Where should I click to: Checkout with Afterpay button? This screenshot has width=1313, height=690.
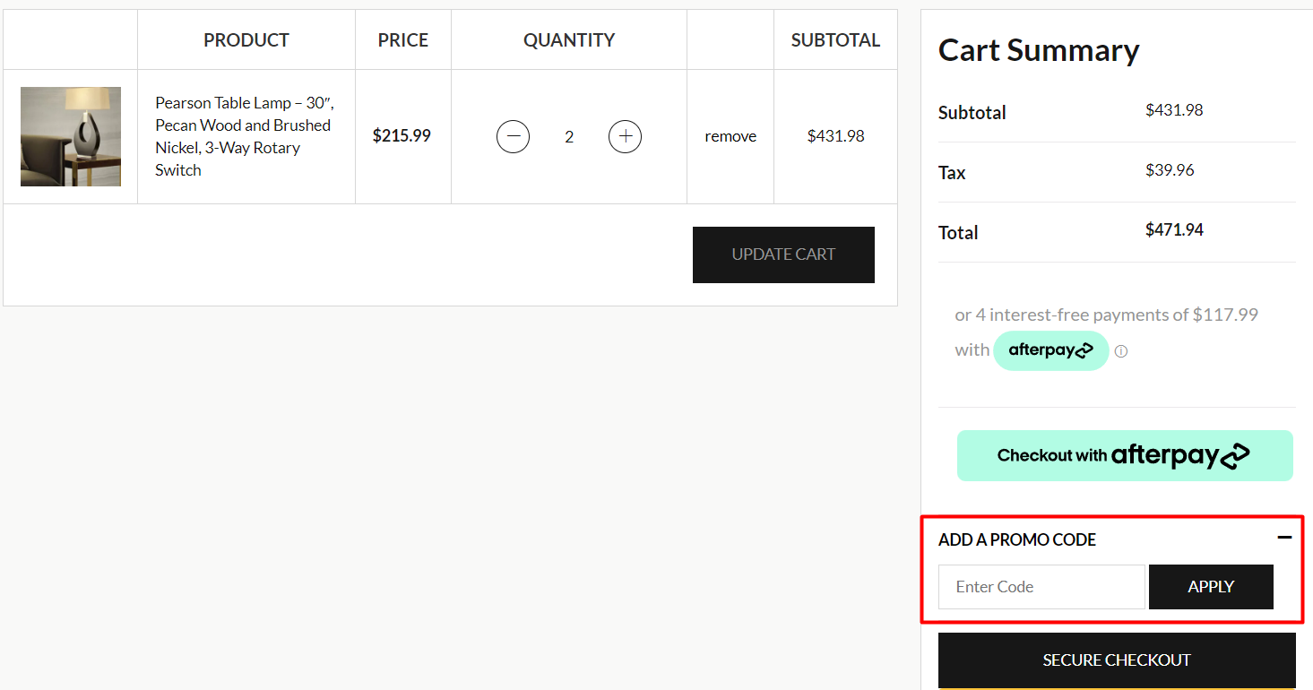(1125, 455)
